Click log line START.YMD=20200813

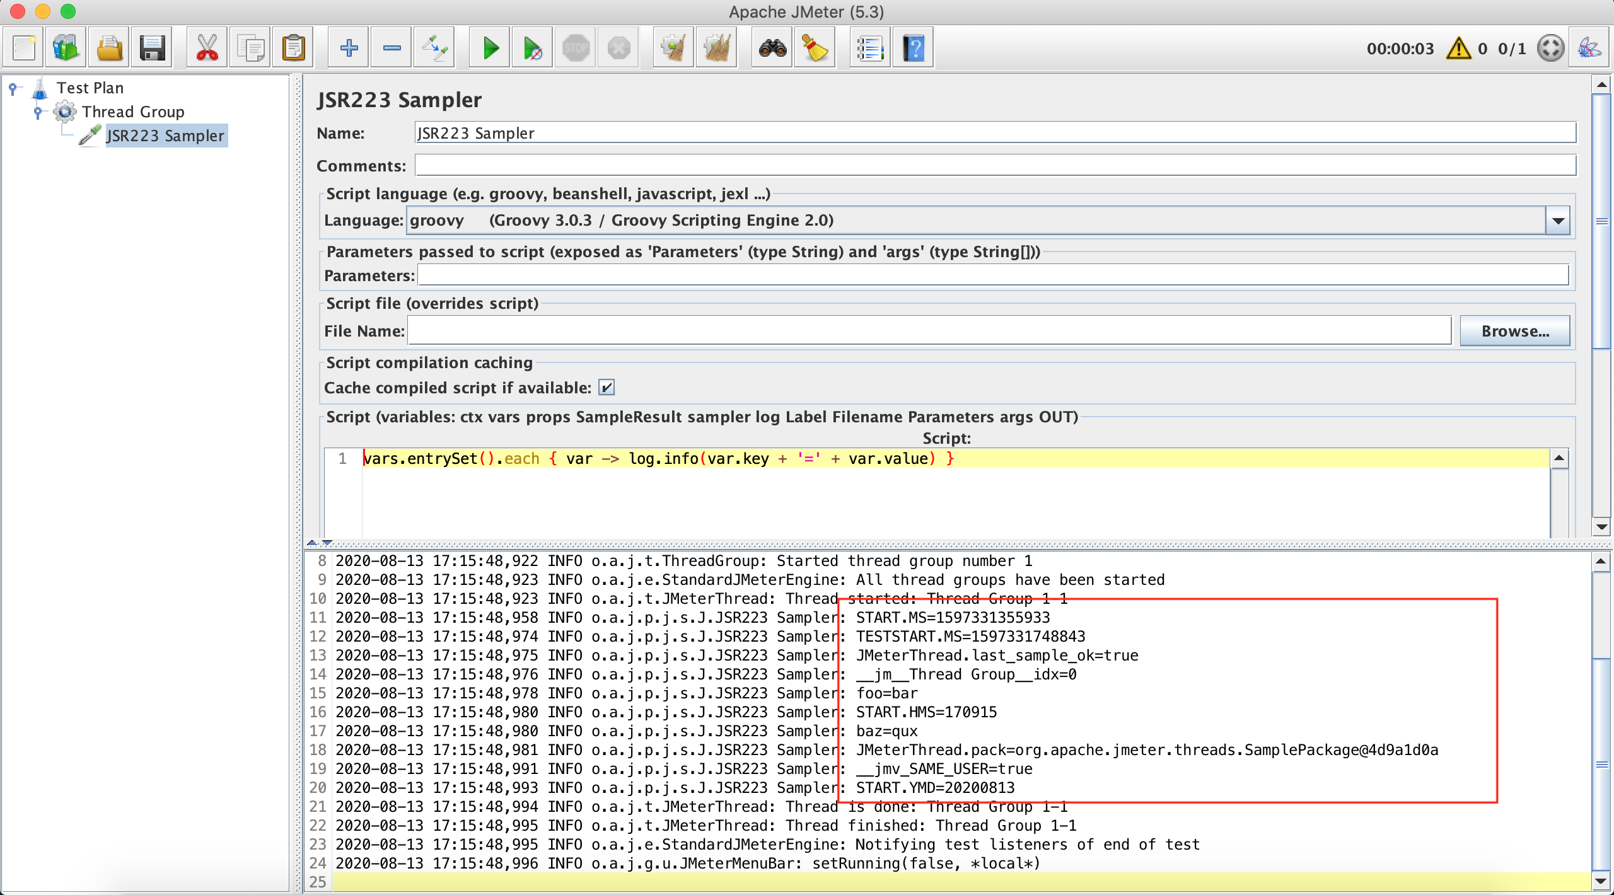[935, 788]
